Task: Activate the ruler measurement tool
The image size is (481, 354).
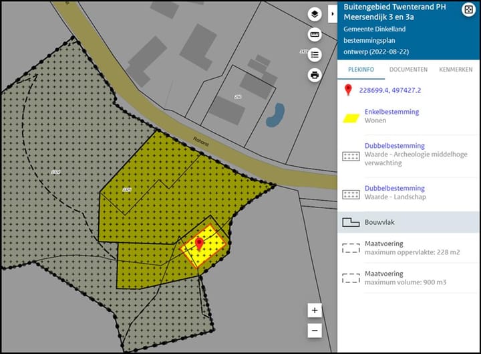Action: 315,35
